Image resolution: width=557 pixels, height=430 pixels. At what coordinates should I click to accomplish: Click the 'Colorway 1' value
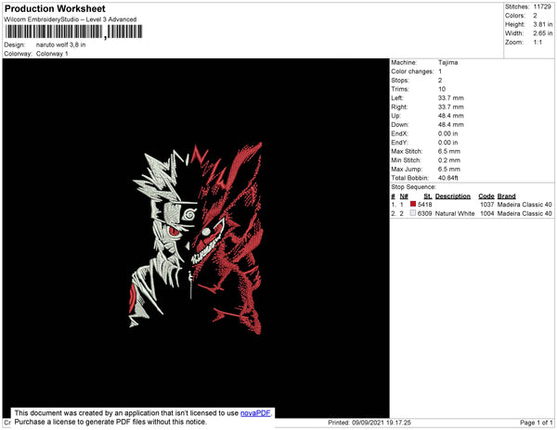tap(52, 54)
